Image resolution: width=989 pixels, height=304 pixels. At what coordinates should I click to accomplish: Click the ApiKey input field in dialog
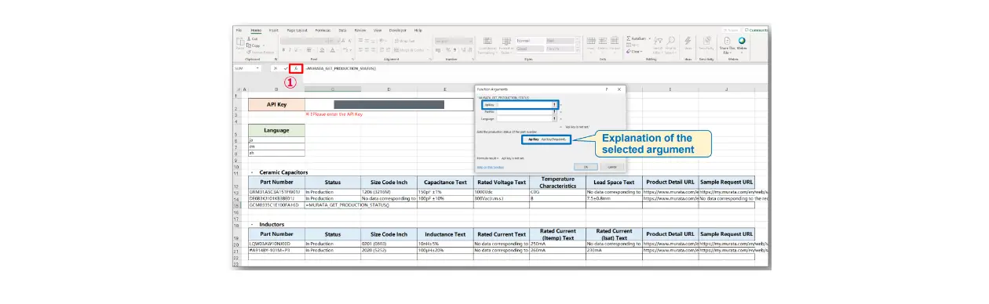pyautogui.click(x=524, y=104)
